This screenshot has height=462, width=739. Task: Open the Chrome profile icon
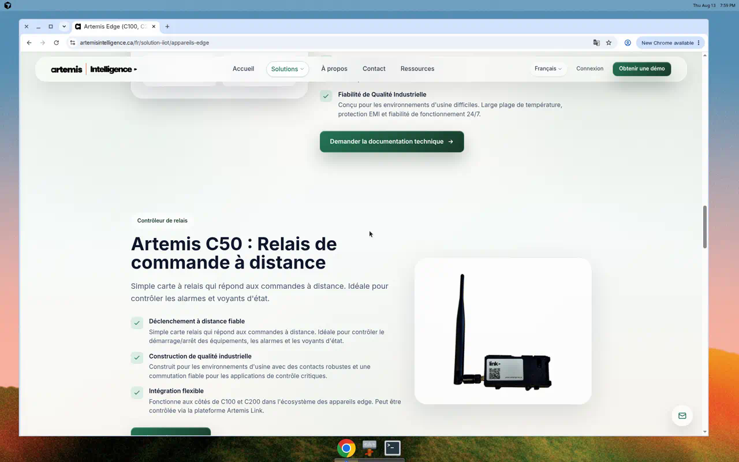pyautogui.click(x=628, y=43)
